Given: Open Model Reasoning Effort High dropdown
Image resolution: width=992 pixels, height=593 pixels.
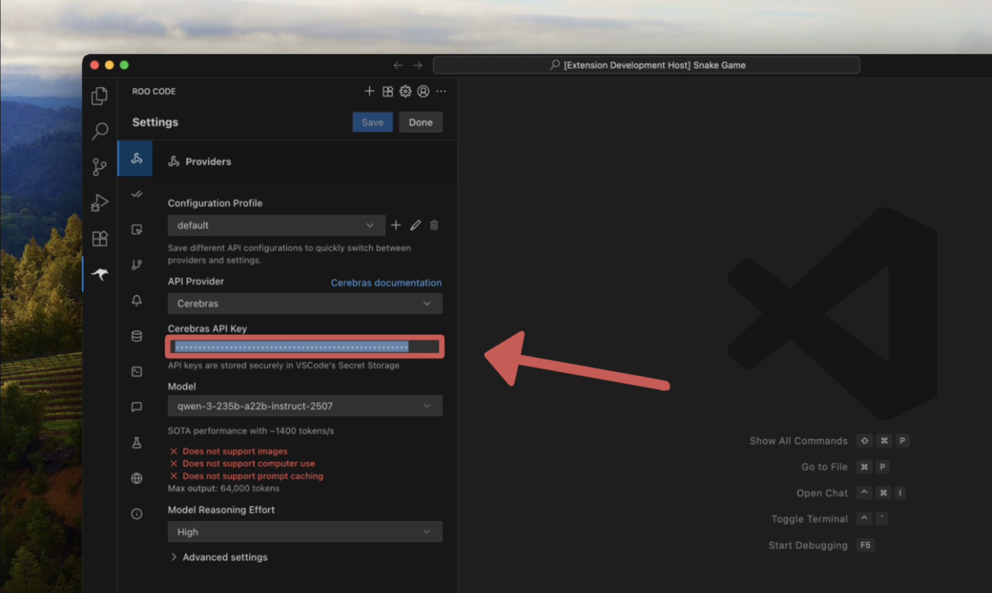Looking at the screenshot, I should tap(305, 532).
